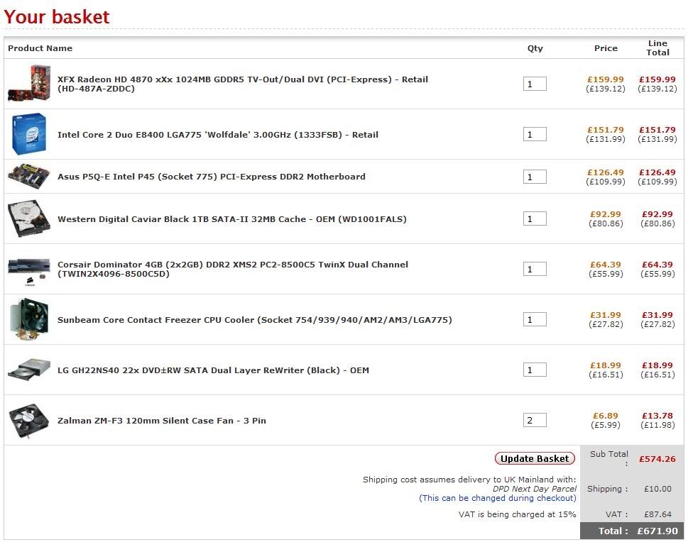Screen dimensions: 688x542
Task: Focus quantity field for XFX Radeon card
Action: [x=535, y=84]
